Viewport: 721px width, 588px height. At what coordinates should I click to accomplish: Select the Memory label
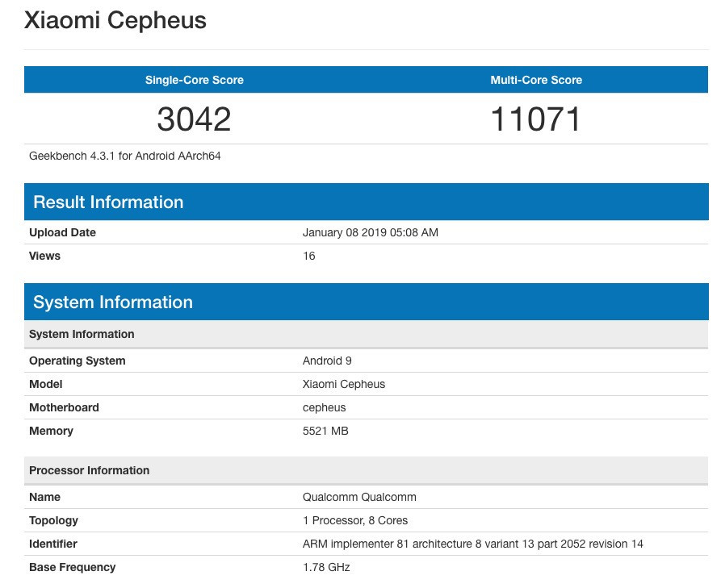click(51, 431)
